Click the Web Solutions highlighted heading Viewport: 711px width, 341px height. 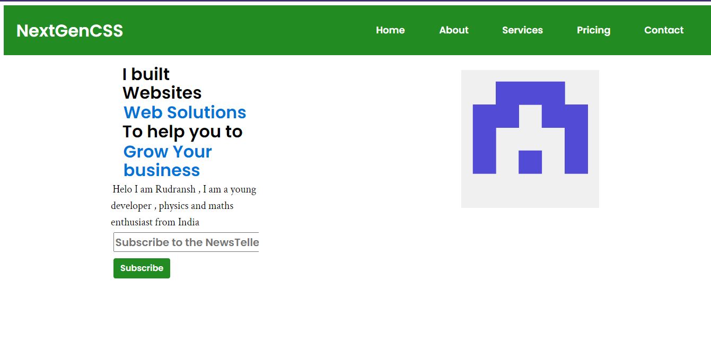pos(185,112)
